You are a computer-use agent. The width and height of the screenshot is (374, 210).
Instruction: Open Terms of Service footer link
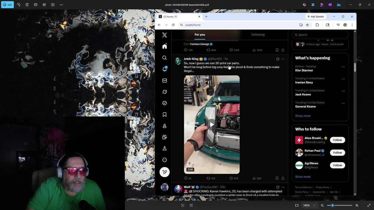(x=303, y=187)
